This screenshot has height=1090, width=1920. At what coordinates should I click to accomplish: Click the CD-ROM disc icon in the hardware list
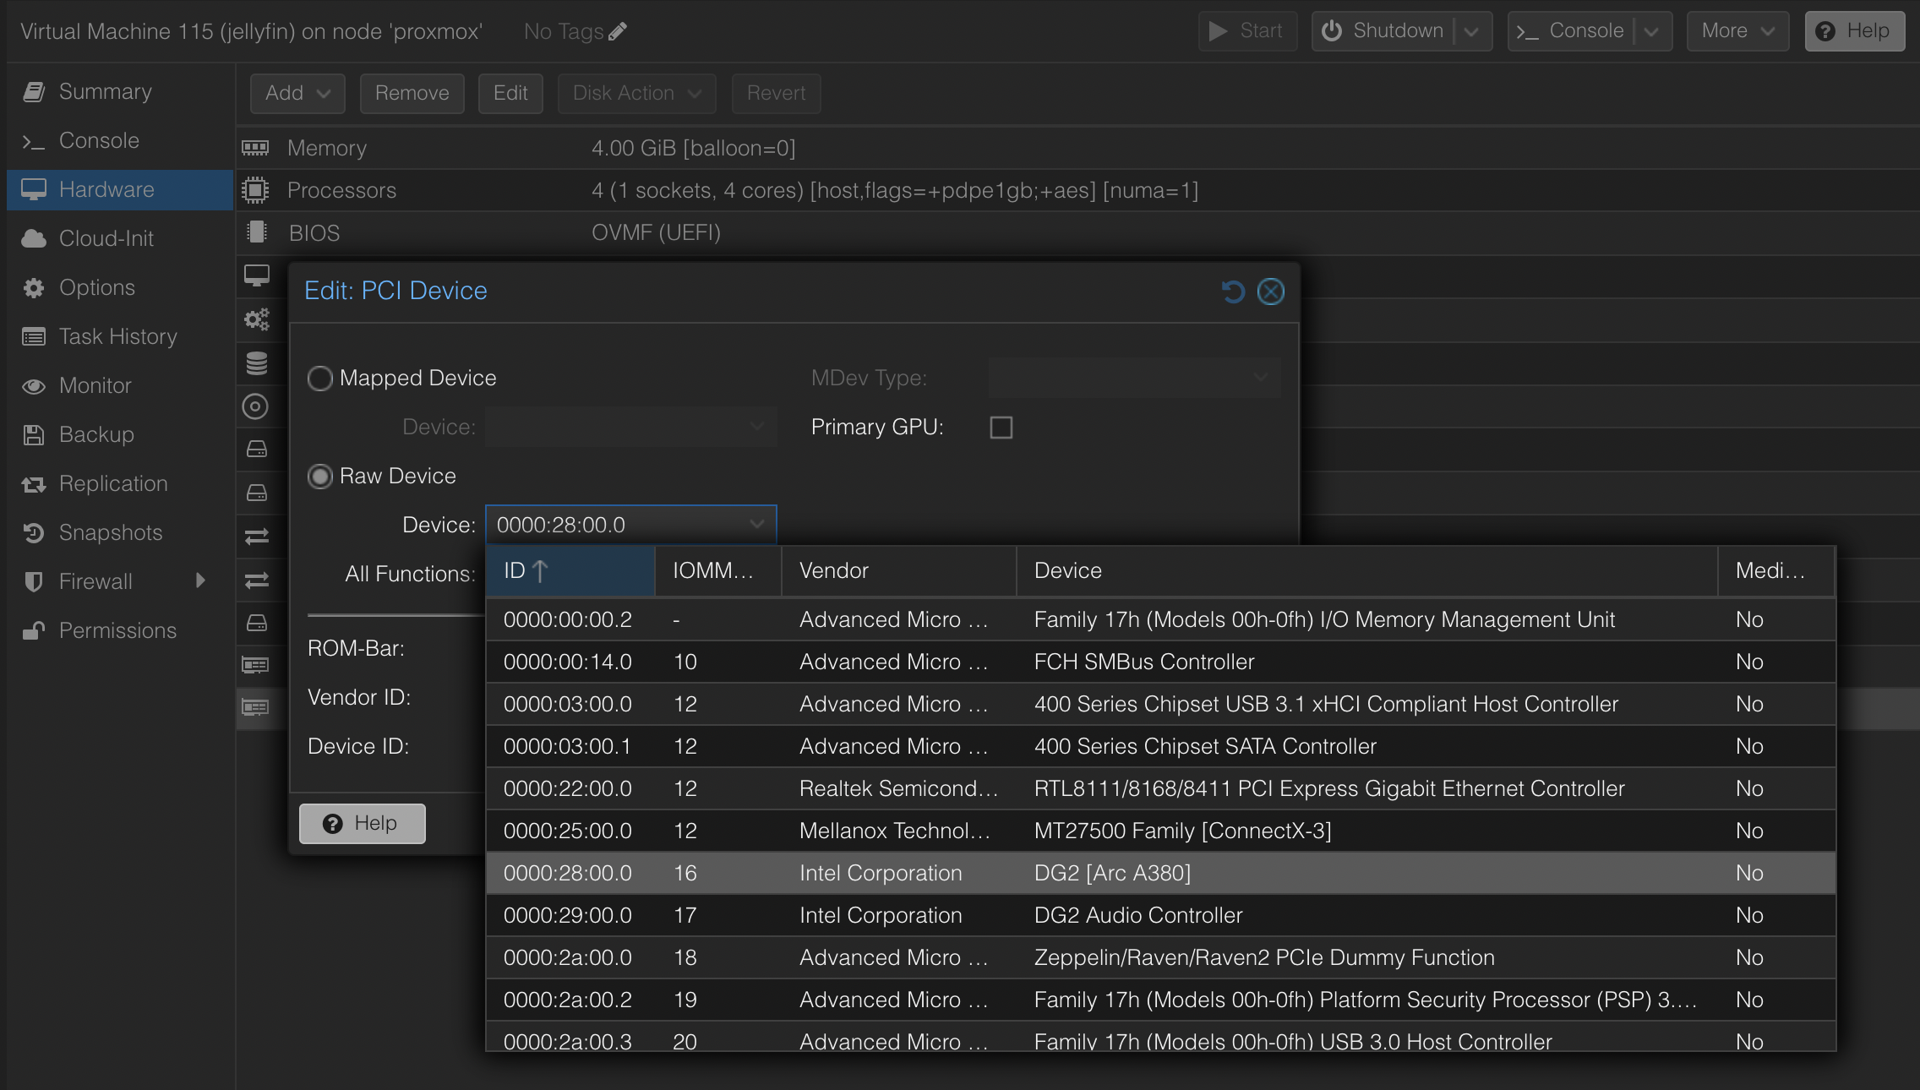pyautogui.click(x=255, y=406)
